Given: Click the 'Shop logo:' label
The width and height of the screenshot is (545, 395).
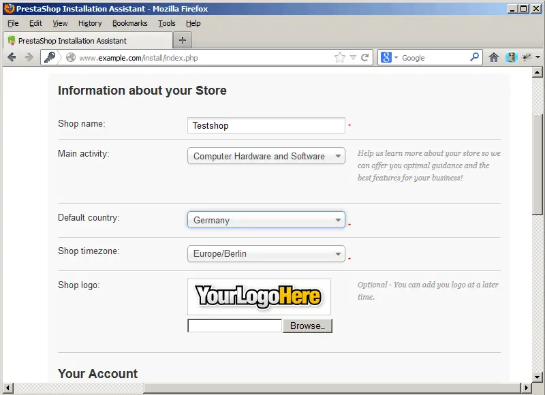Looking at the screenshot, I should pos(79,285).
